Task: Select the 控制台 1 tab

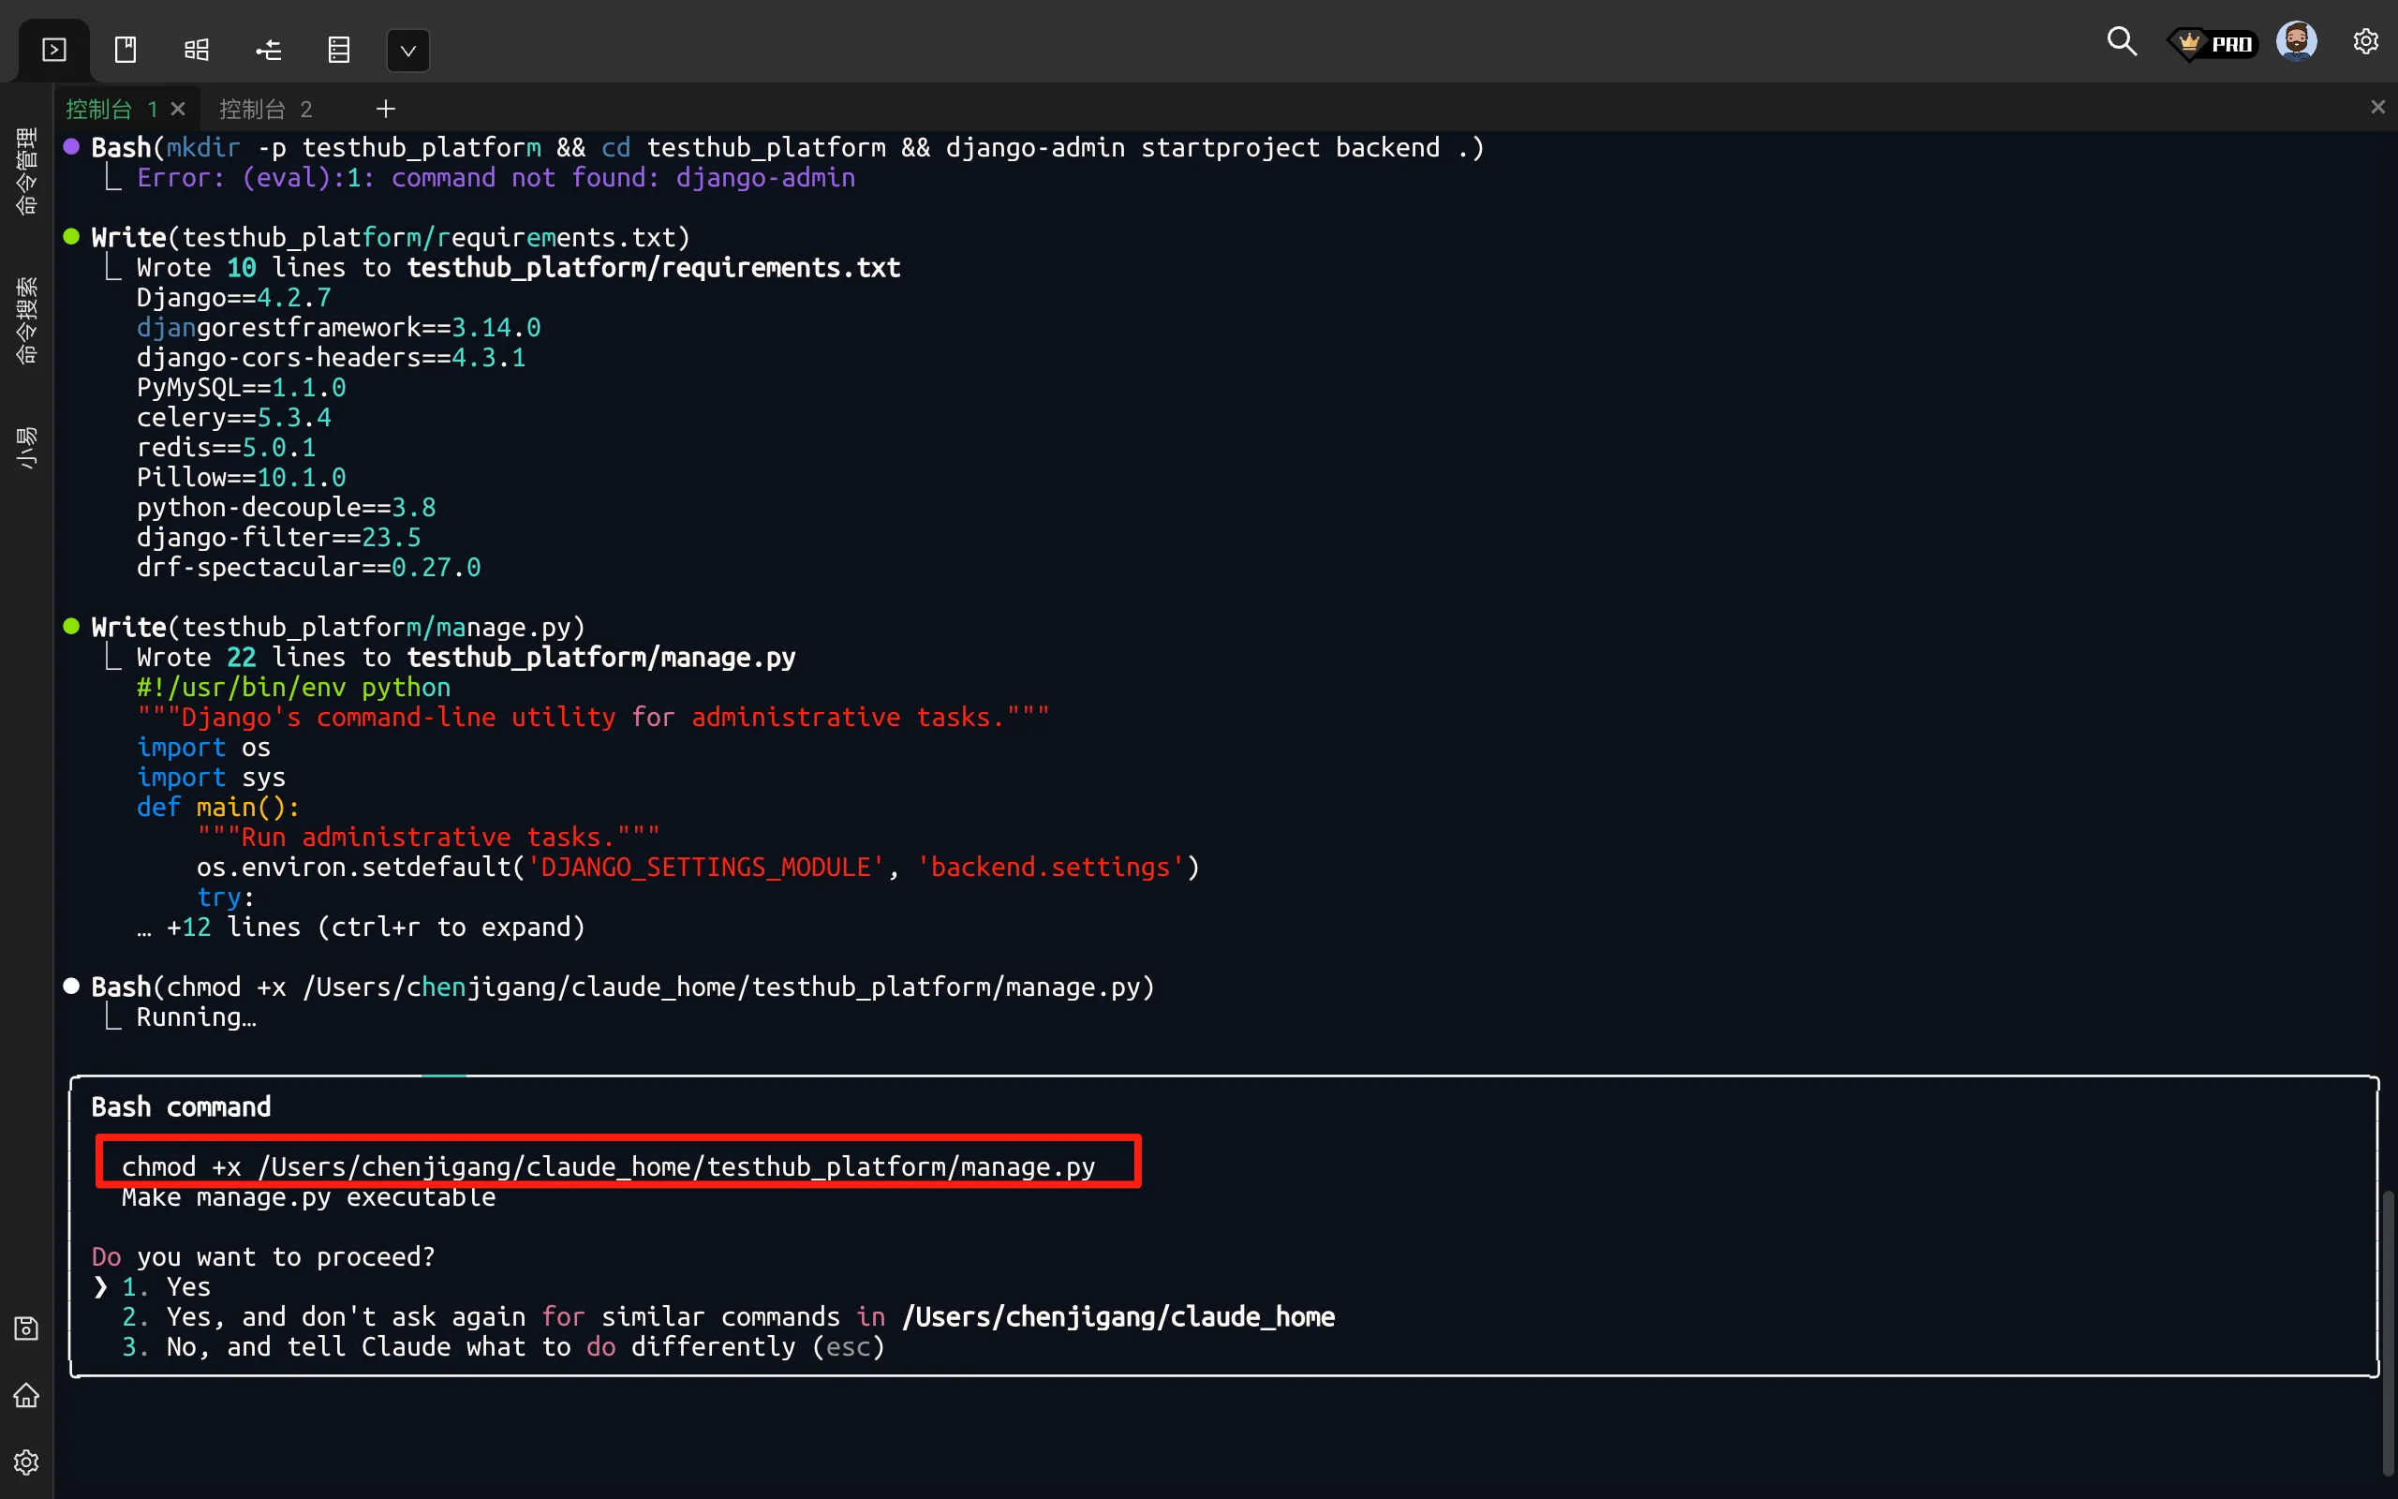Action: 109,109
